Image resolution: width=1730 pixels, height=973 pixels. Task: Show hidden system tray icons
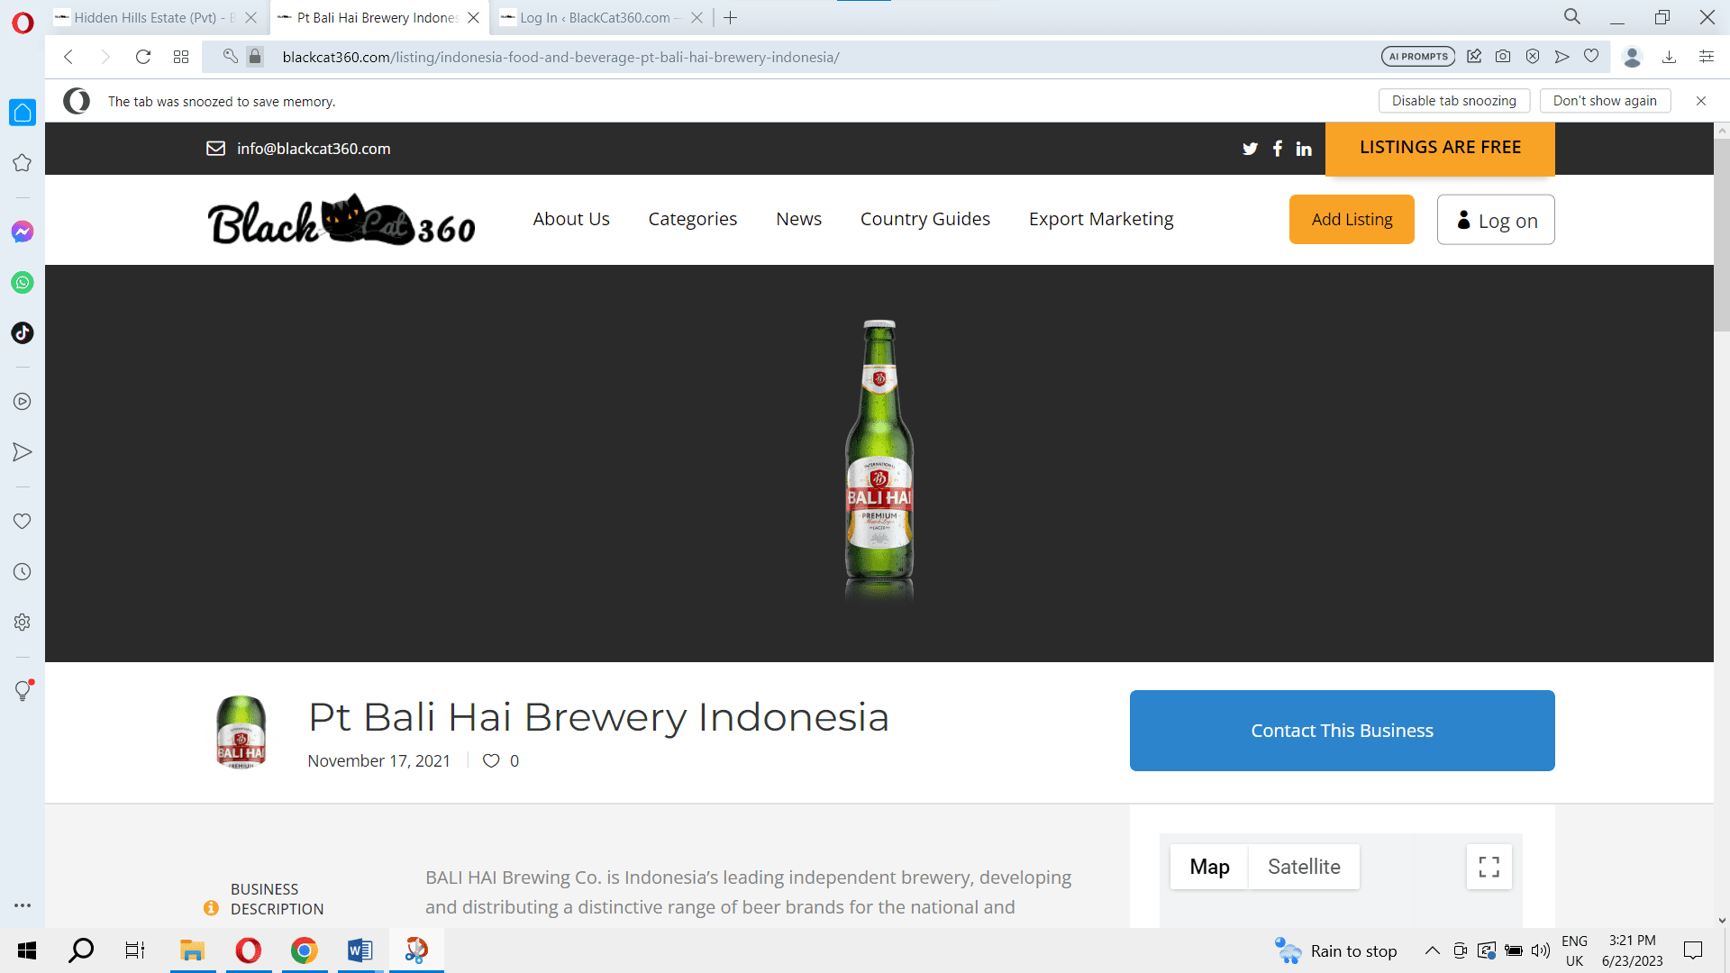point(1432,950)
